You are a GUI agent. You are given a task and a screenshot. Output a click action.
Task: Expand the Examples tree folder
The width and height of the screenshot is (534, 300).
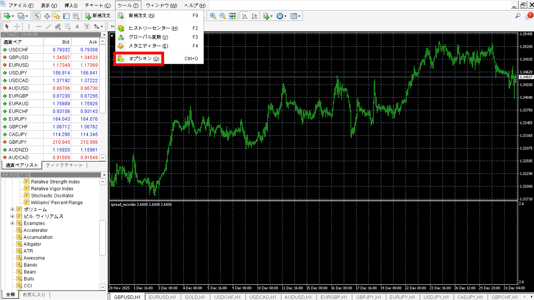12,223
